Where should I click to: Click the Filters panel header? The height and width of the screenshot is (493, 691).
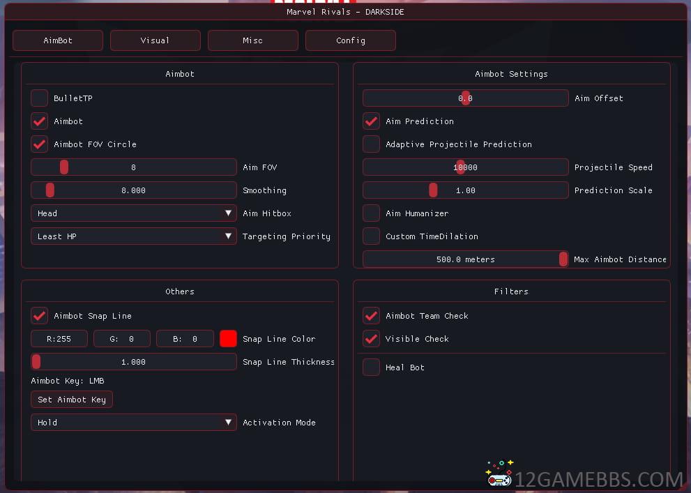pyautogui.click(x=511, y=291)
